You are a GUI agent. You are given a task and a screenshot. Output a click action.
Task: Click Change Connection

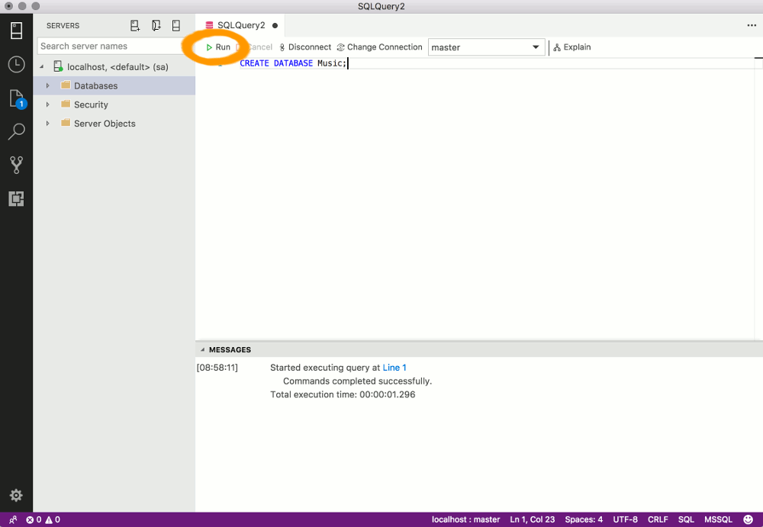pos(379,47)
